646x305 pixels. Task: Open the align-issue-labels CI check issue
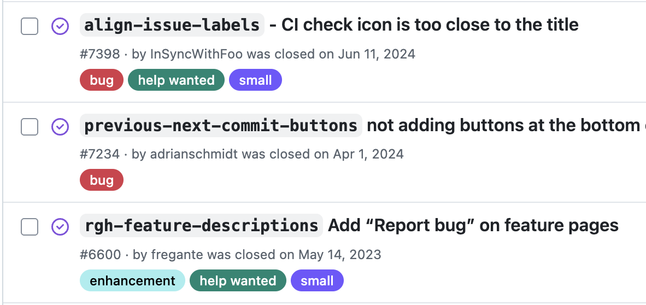pyautogui.click(x=430, y=25)
